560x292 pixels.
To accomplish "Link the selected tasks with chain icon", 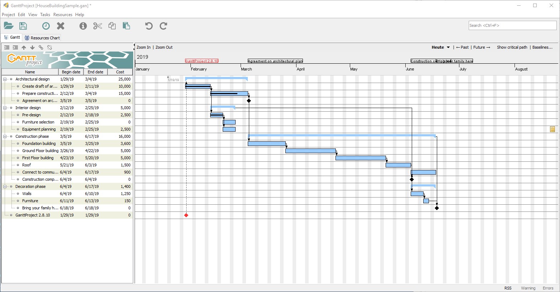I will coord(41,47).
